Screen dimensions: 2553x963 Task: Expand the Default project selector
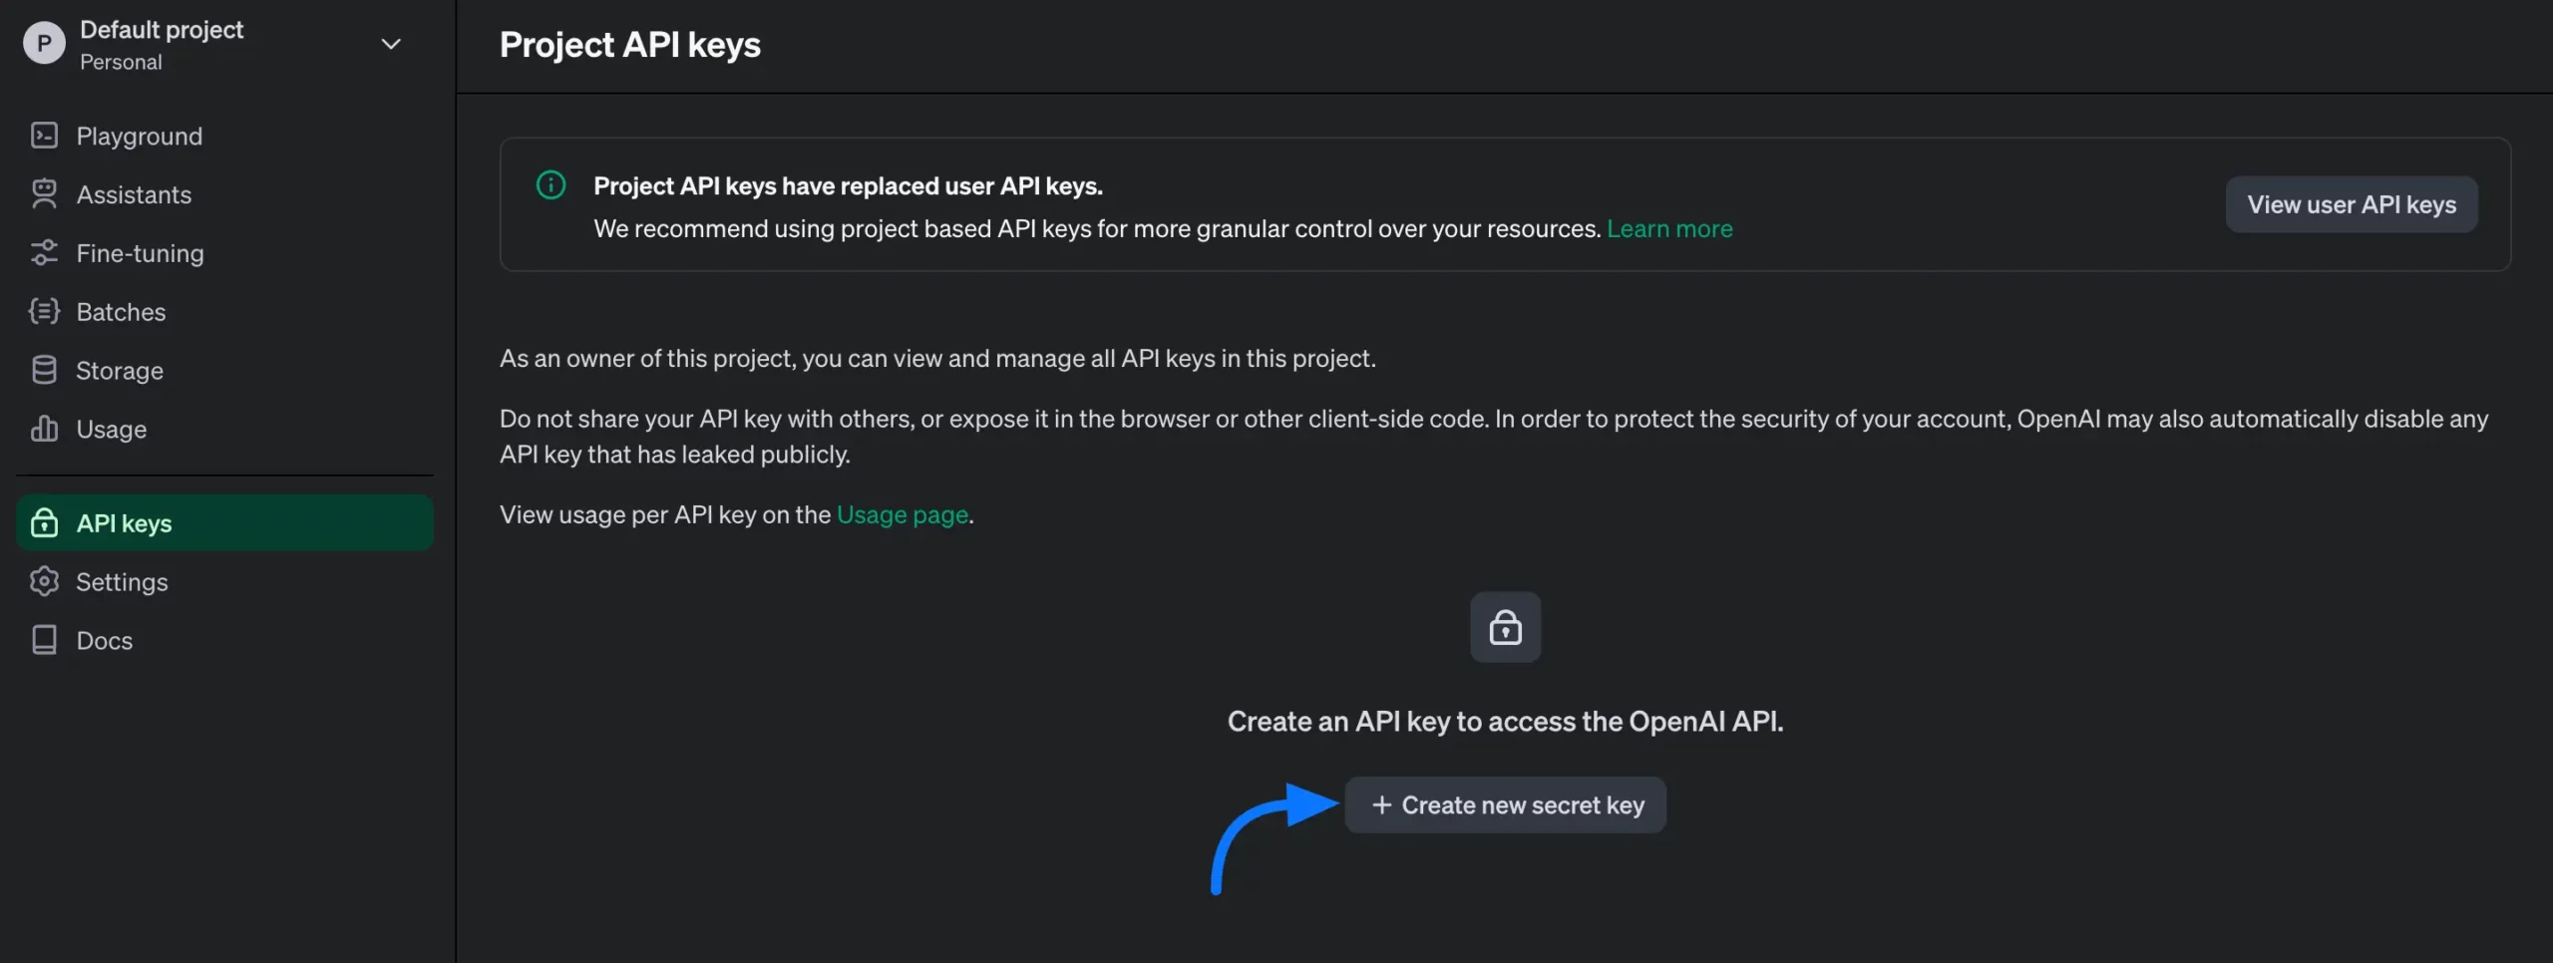click(161, 43)
